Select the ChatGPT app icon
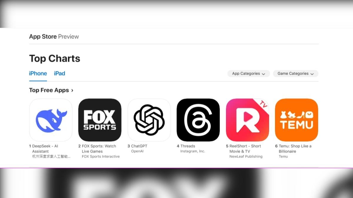Viewport: 353px width, 198px height. [x=149, y=120]
